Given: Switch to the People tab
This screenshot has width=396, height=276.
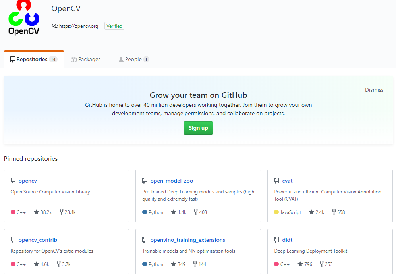Looking at the screenshot, I should click(133, 59).
